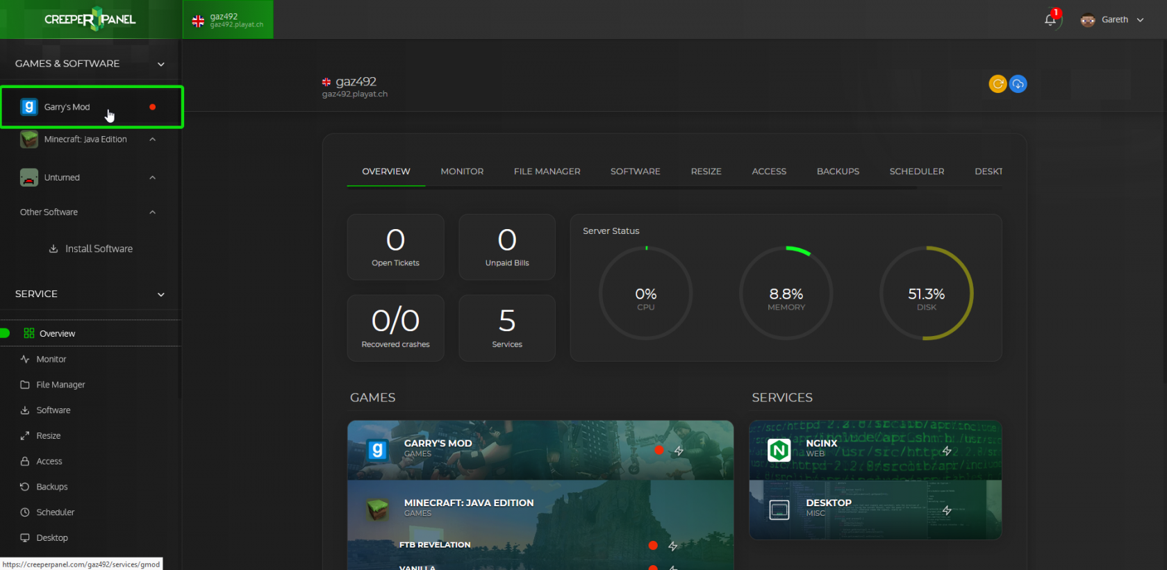The height and width of the screenshot is (570, 1167).
Task: Select Garry's Mod in sidebar list
Action: pos(92,107)
